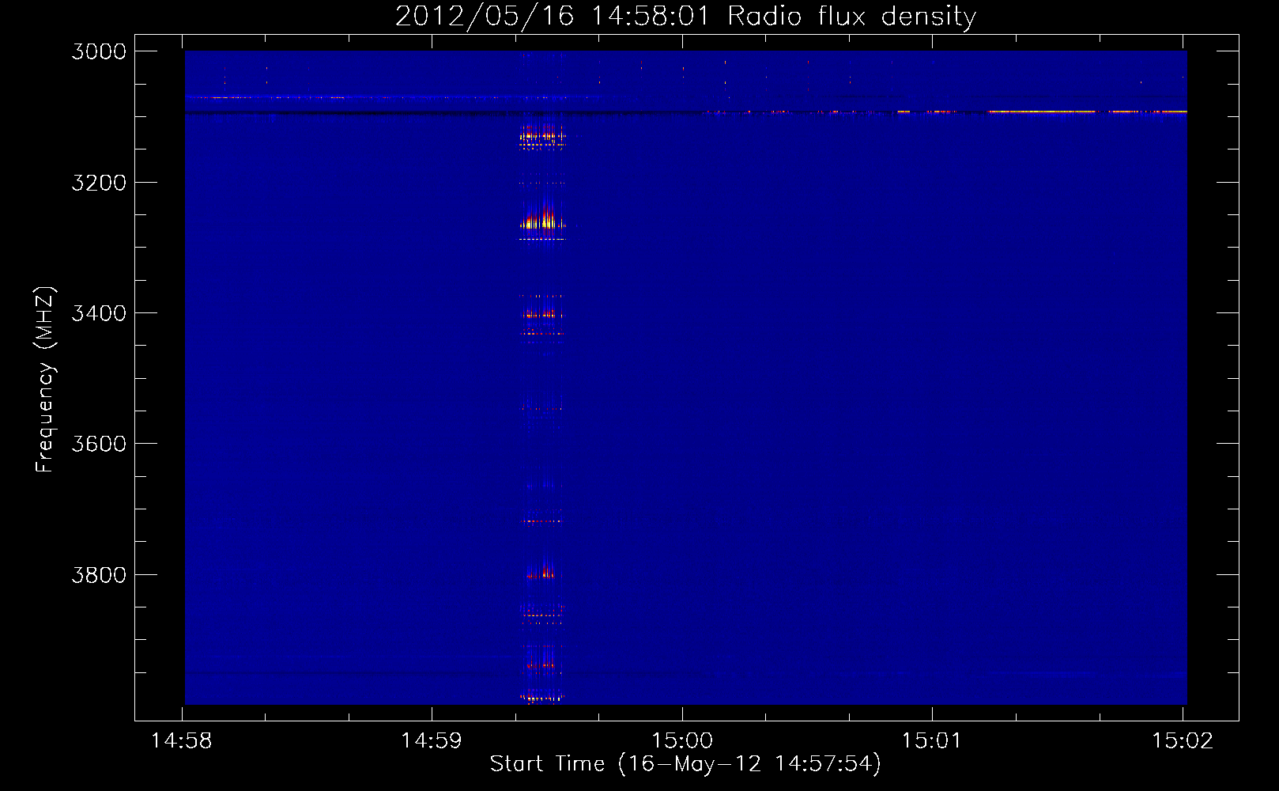The height and width of the screenshot is (791, 1279).
Task: Click the 15:01 time tick label
Action: click(932, 741)
